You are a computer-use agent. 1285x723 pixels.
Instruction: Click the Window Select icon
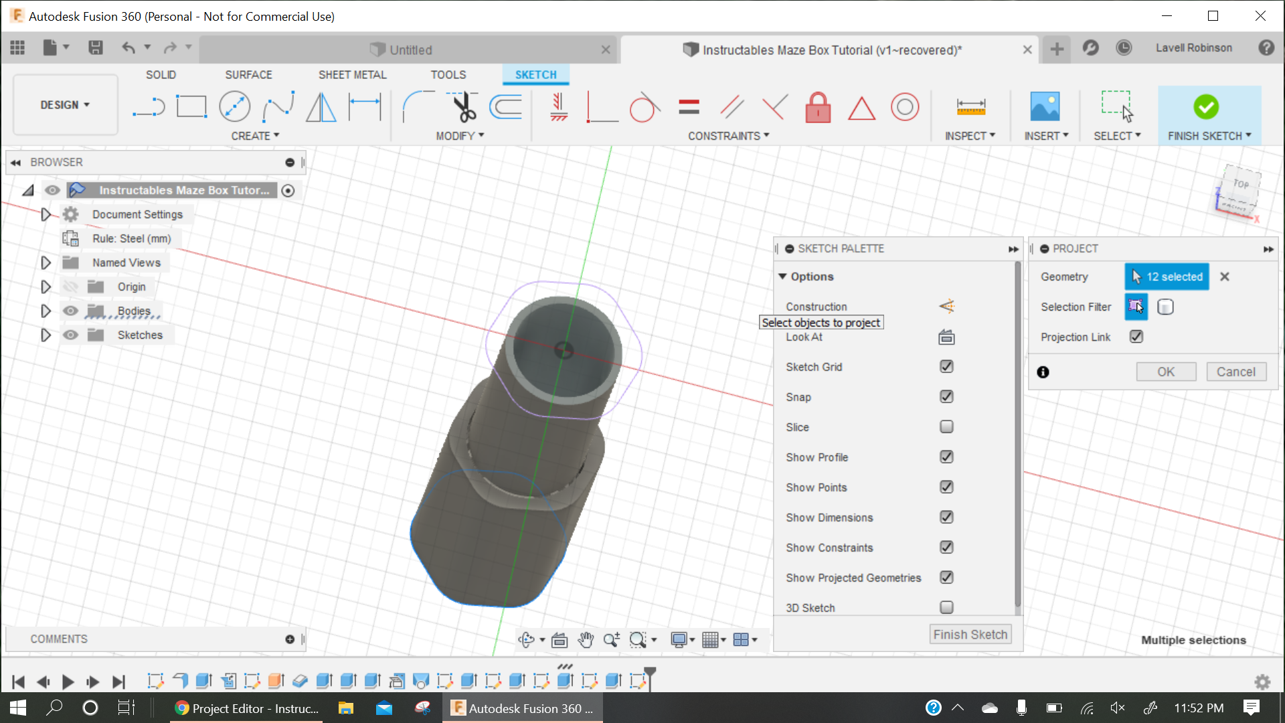(x=1117, y=106)
